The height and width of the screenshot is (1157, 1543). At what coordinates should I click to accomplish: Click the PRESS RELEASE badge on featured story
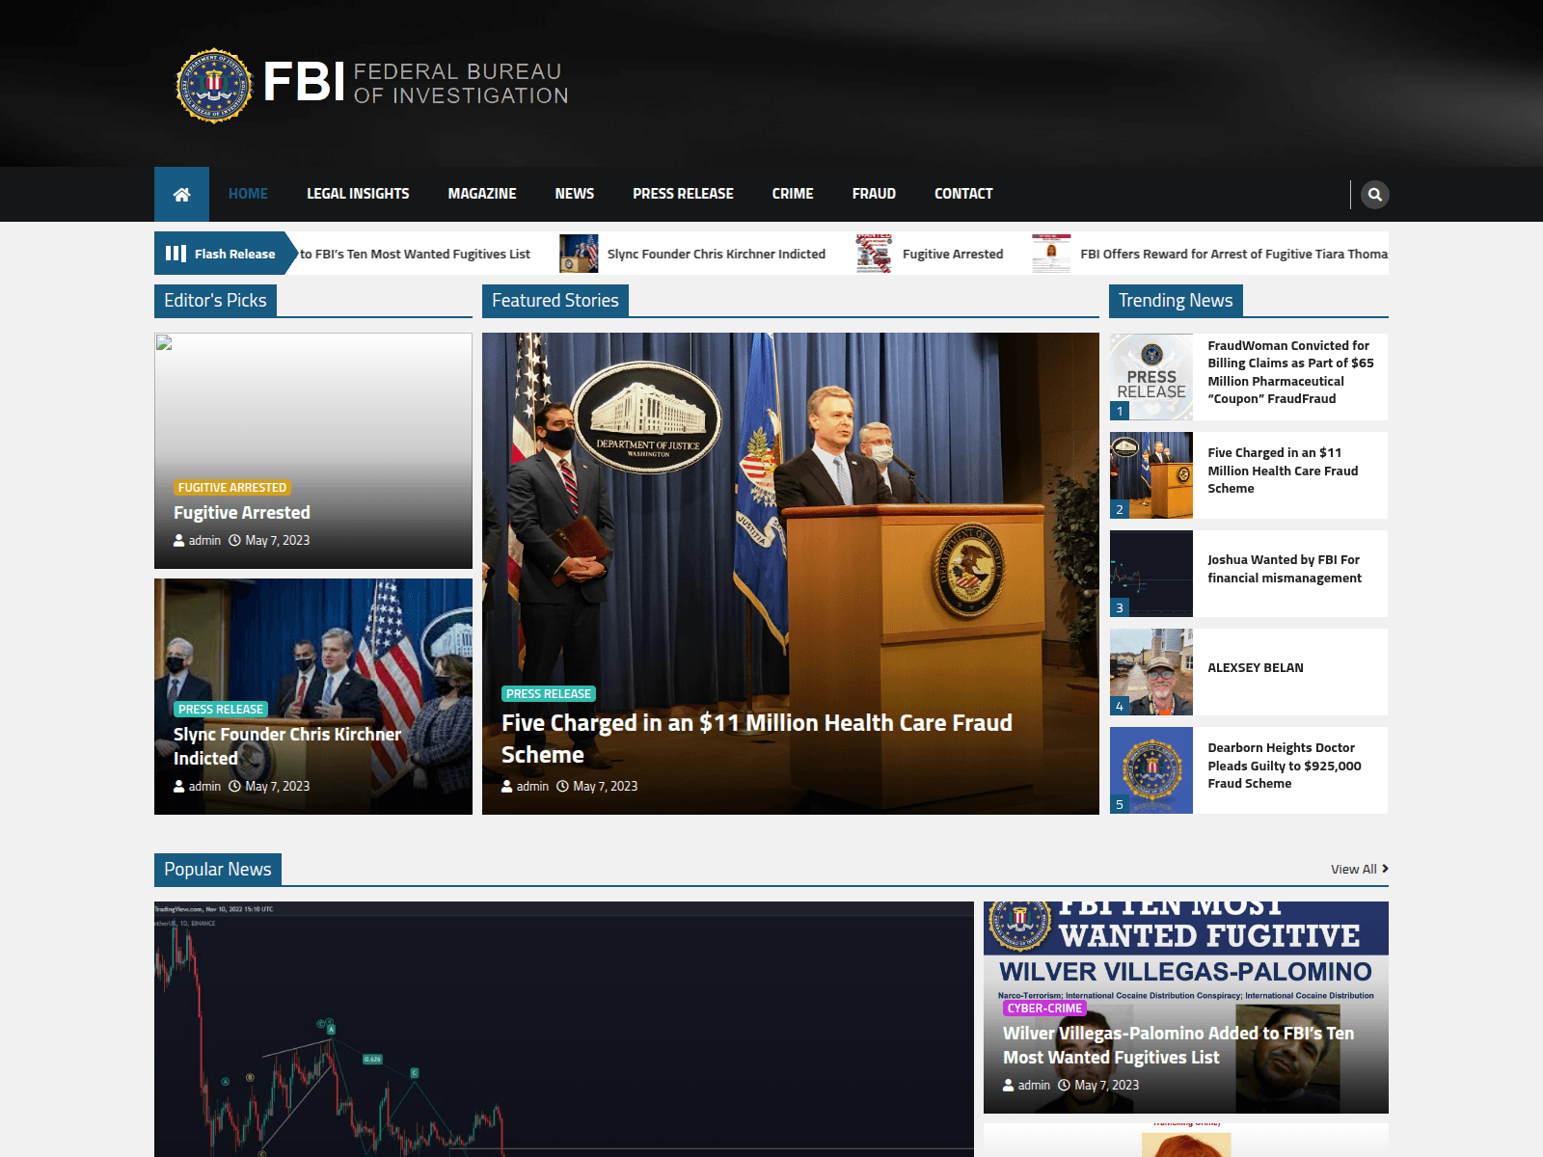[548, 693]
